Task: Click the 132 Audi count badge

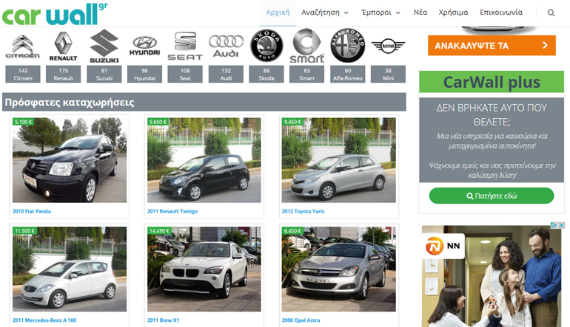Action: [x=225, y=74]
